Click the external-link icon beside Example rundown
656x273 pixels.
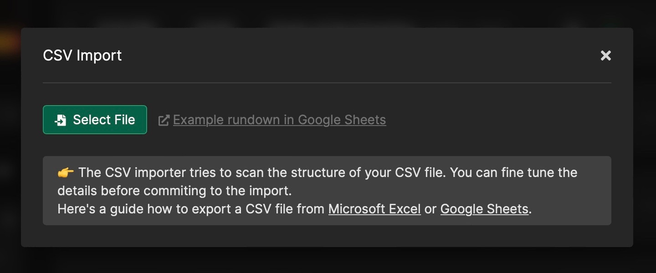coord(164,119)
